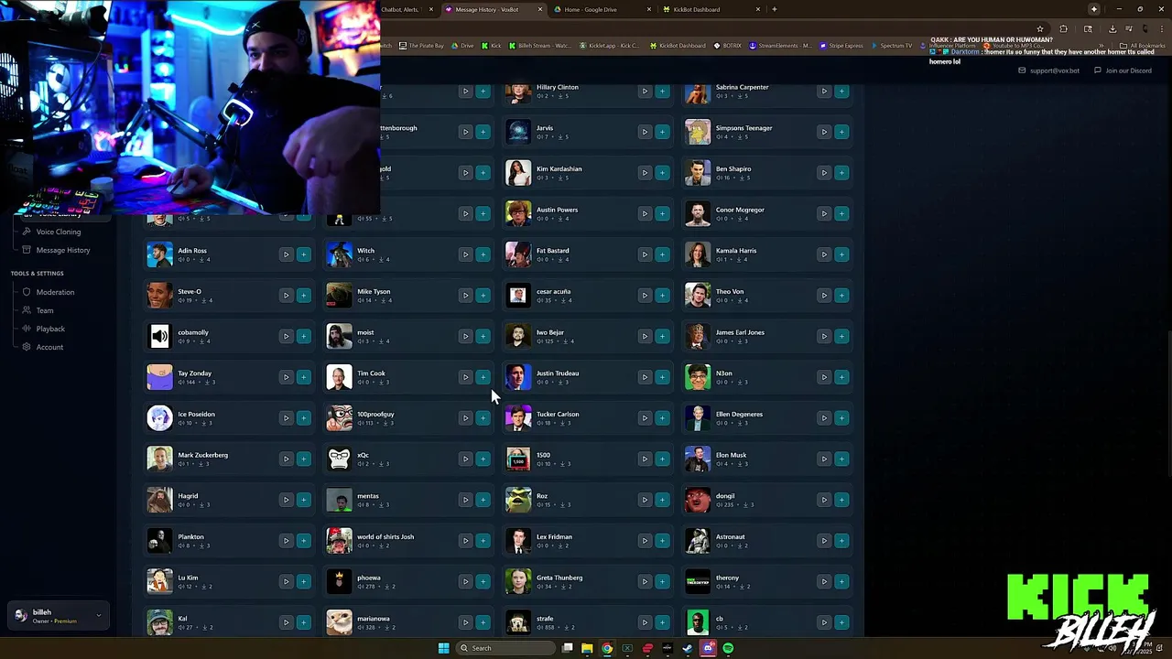Add the Adin Ross voice
The image size is (1172, 659).
303,254
